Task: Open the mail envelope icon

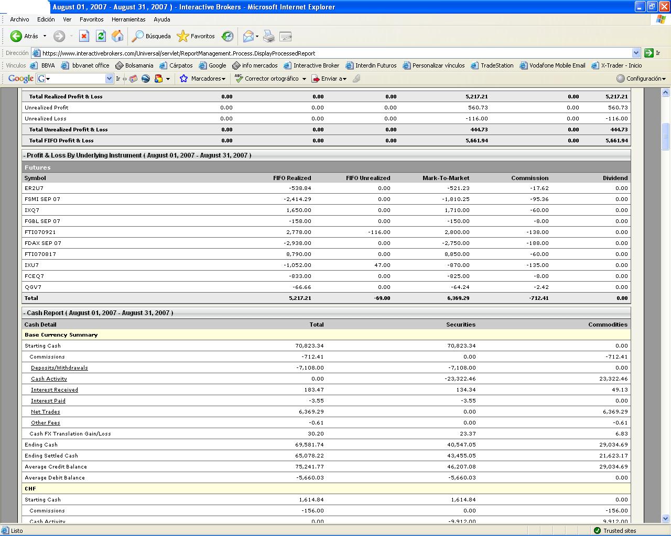Action: tap(248, 36)
